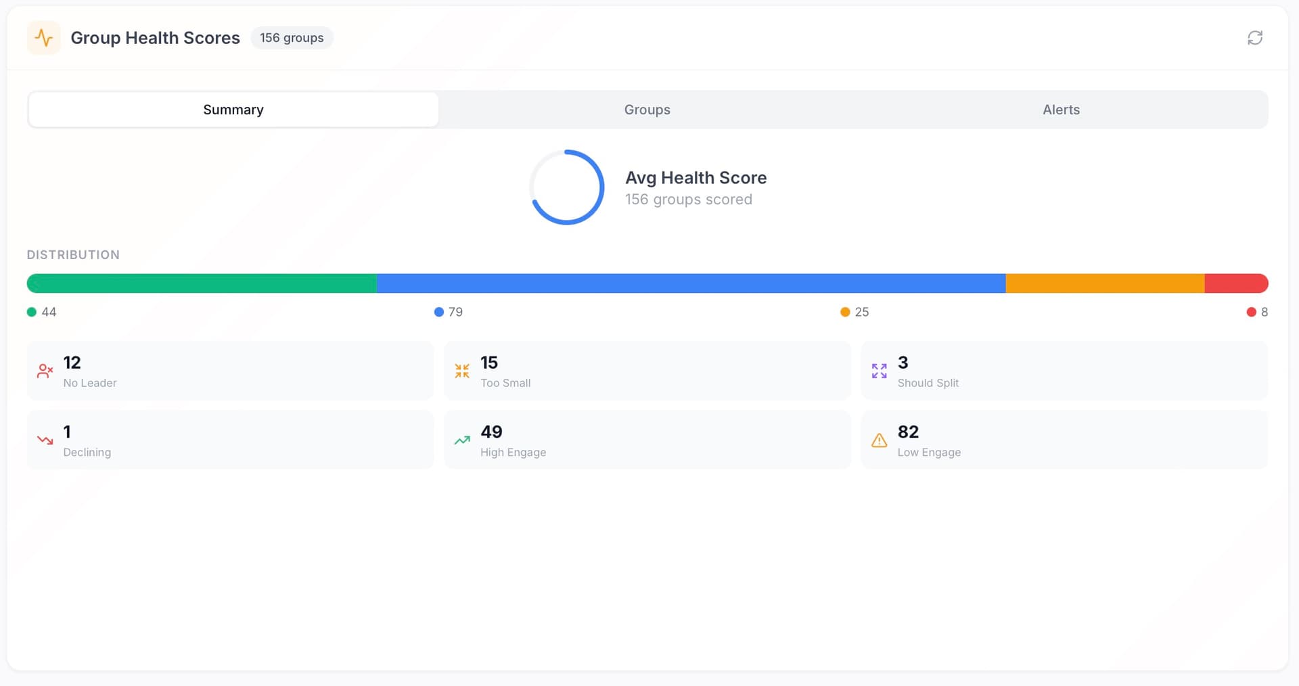Viewport: 1299px width, 686px height.
Task: Open the 82 Low Engage card
Action: point(1064,440)
